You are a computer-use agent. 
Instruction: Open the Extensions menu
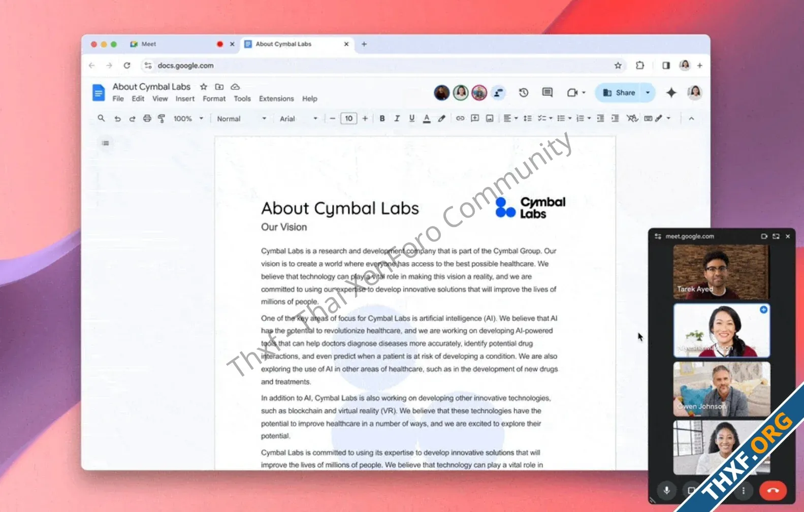[276, 99]
